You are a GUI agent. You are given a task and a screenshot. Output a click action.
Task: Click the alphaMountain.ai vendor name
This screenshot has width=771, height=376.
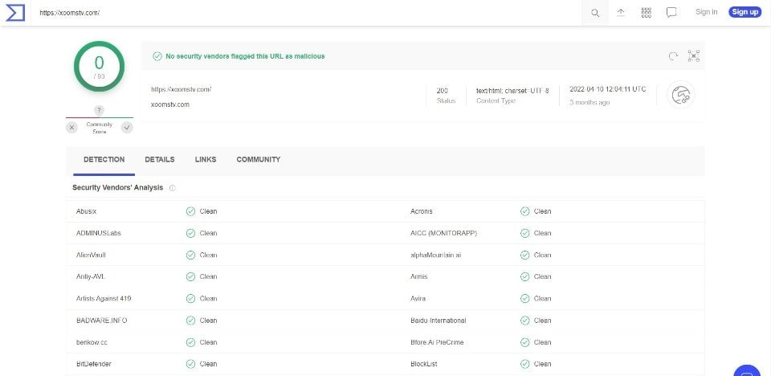[x=435, y=255]
